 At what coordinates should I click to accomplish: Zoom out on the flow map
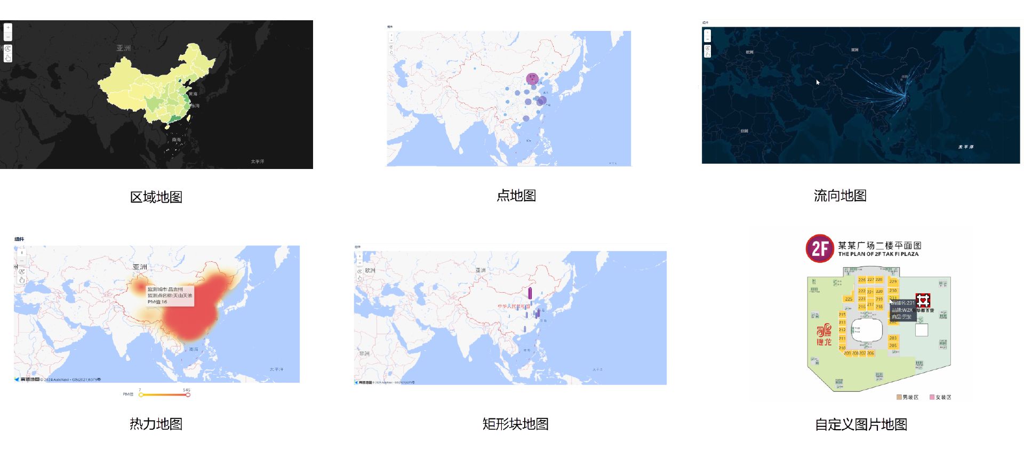point(707,39)
